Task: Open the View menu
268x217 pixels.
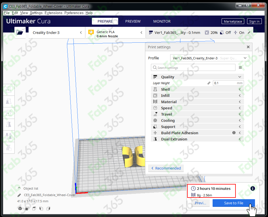Action: click(24, 13)
